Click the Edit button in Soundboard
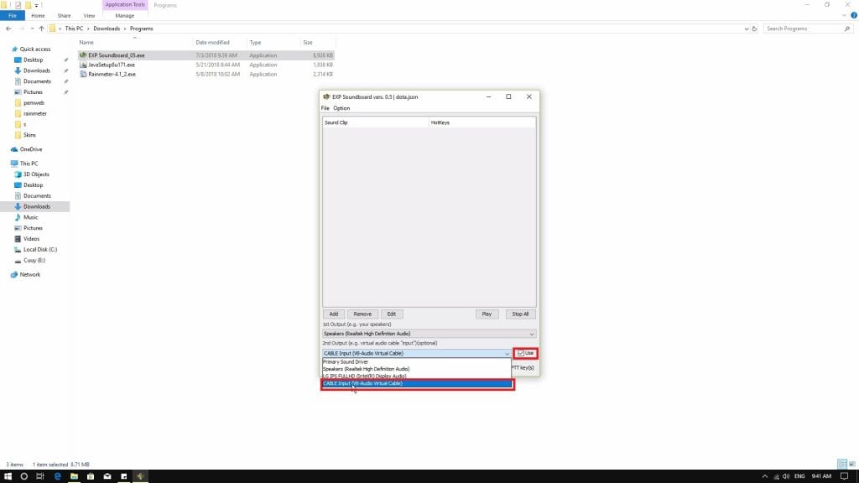This screenshot has height=483, width=859. [392, 314]
